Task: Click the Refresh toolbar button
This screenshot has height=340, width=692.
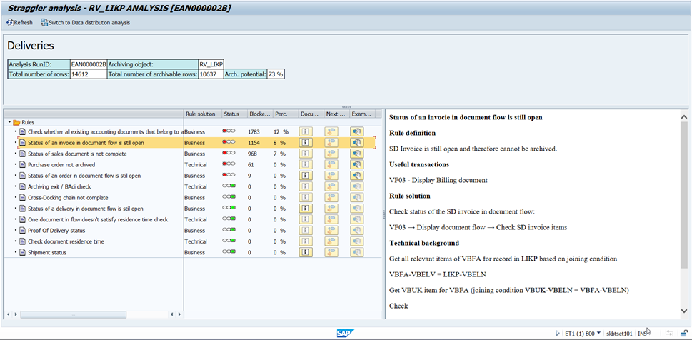Action: (19, 23)
